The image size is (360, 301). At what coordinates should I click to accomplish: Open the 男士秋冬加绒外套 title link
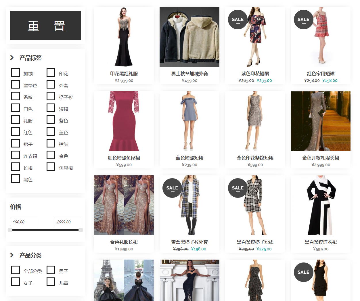click(189, 74)
